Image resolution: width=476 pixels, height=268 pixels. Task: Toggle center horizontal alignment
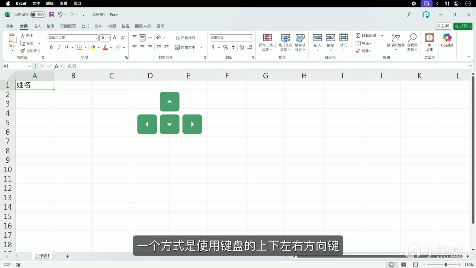[142, 47]
